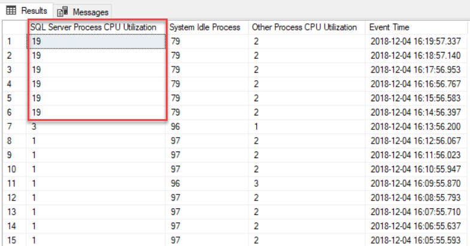This screenshot has height=246, width=470.
Task: Select the SQL Server Process CPU Utilization column header
Action: [x=96, y=27]
